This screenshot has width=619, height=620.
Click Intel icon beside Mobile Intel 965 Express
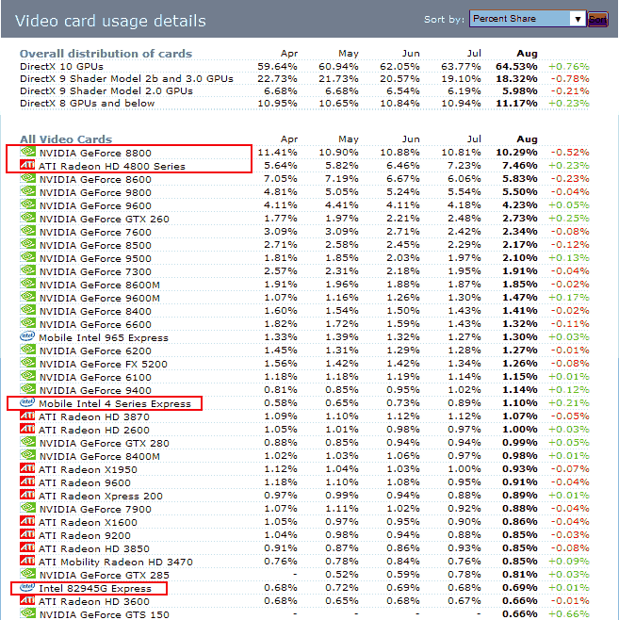pyautogui.click(x=27, y=336)
